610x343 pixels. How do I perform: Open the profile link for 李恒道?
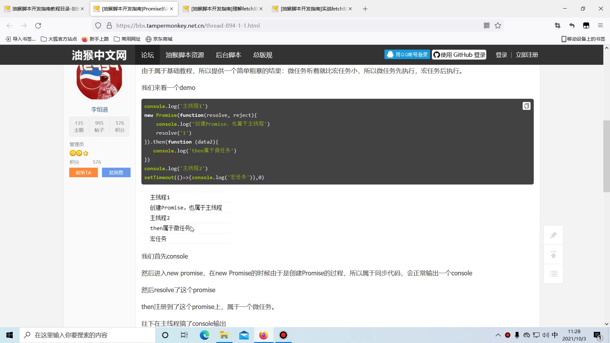pyautogui.click(x=99, y=110)
